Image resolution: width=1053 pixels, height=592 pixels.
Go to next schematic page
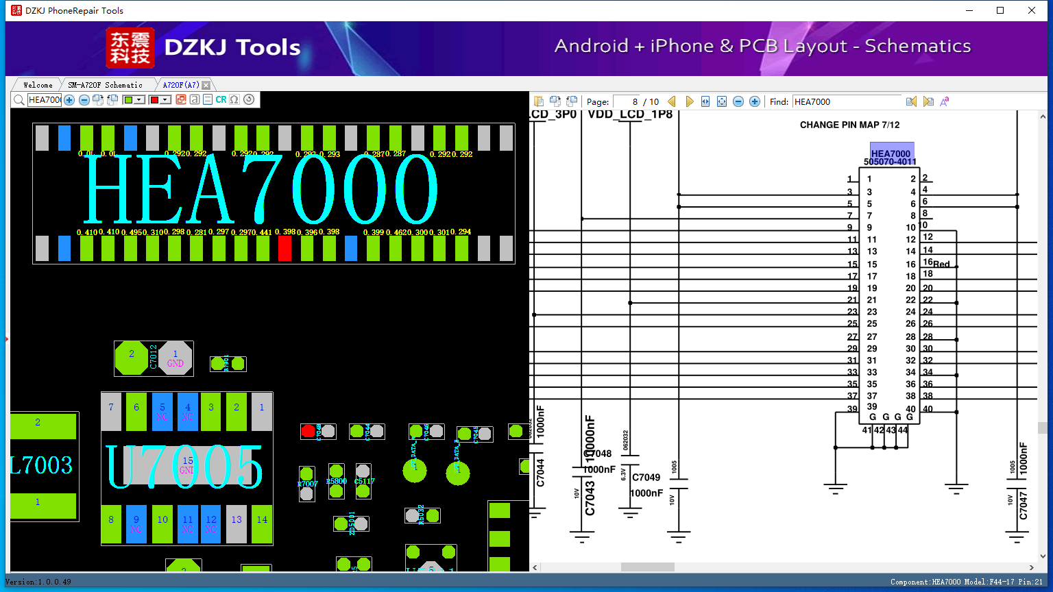pos(689,101)
